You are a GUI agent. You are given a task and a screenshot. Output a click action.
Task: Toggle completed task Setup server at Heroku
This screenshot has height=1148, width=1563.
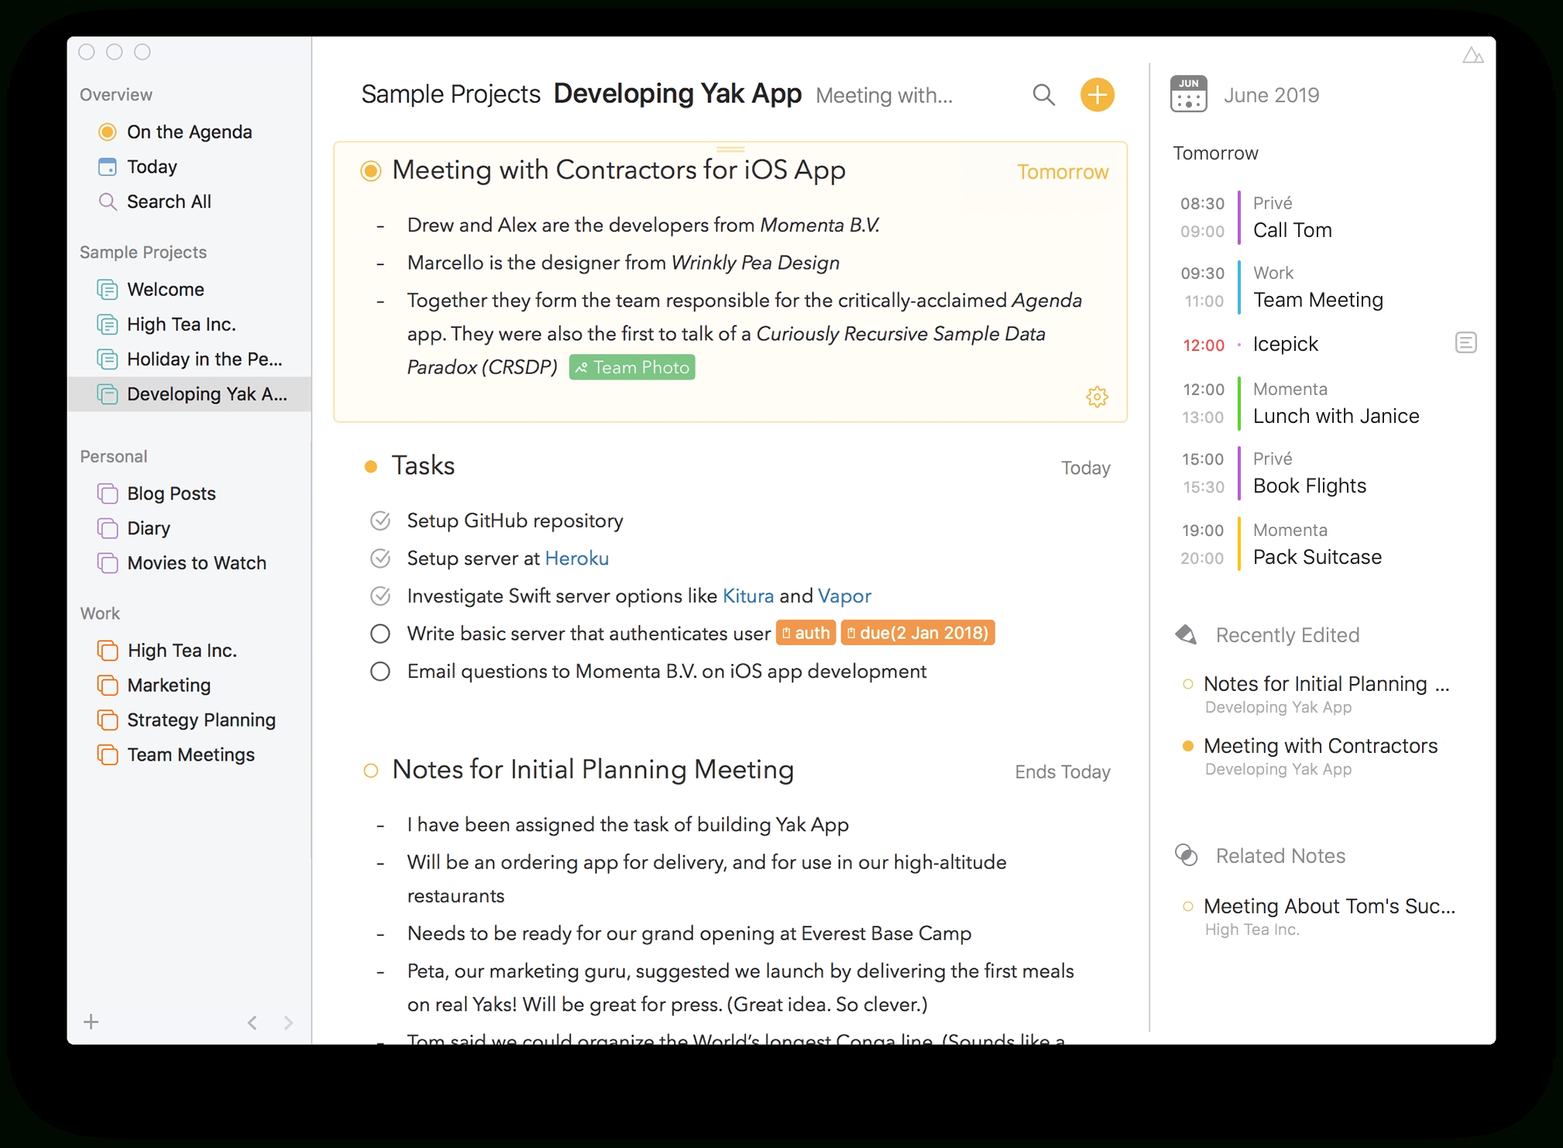[379, 559]
